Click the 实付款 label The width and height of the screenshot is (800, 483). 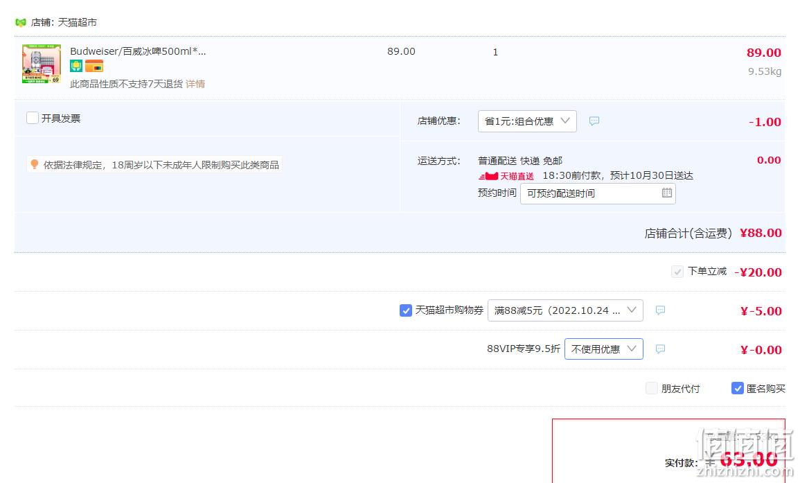tap(681, 463)
